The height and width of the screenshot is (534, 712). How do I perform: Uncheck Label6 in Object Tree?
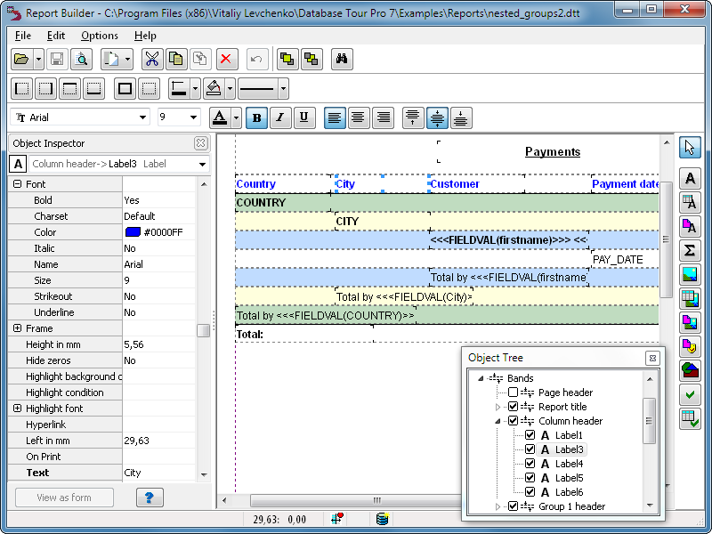point(530,492)
